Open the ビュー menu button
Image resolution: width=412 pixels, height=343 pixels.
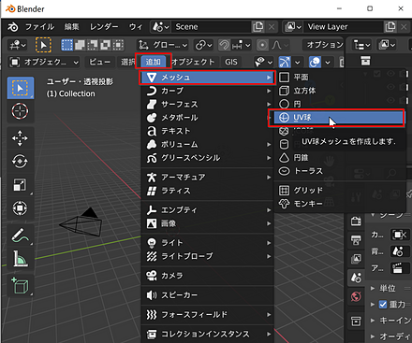pyautogui.click(x=100, y=62)
